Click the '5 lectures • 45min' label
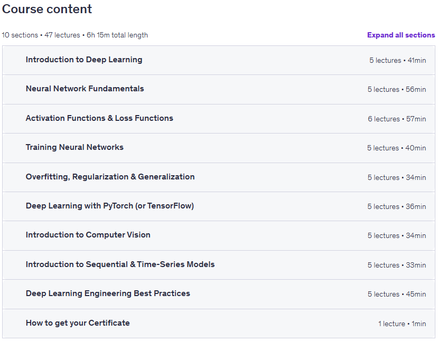438x342 pixels. 397,294
